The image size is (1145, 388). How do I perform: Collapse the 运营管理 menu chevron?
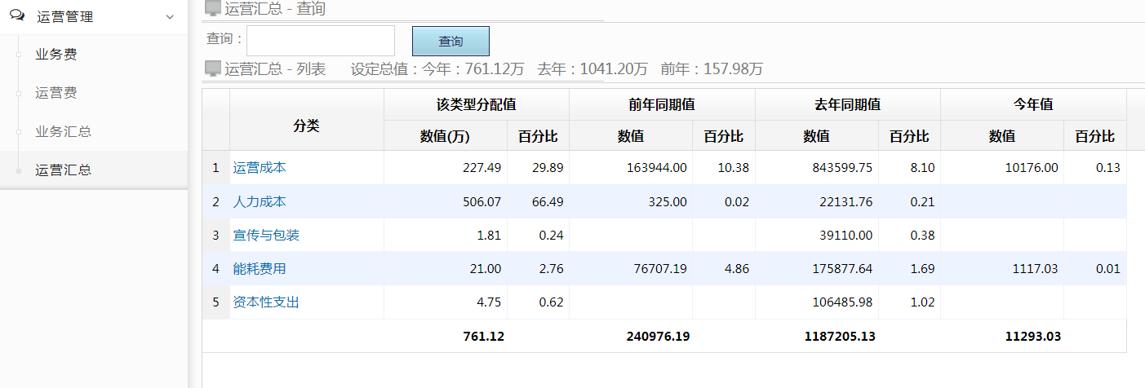coord(170,16)
